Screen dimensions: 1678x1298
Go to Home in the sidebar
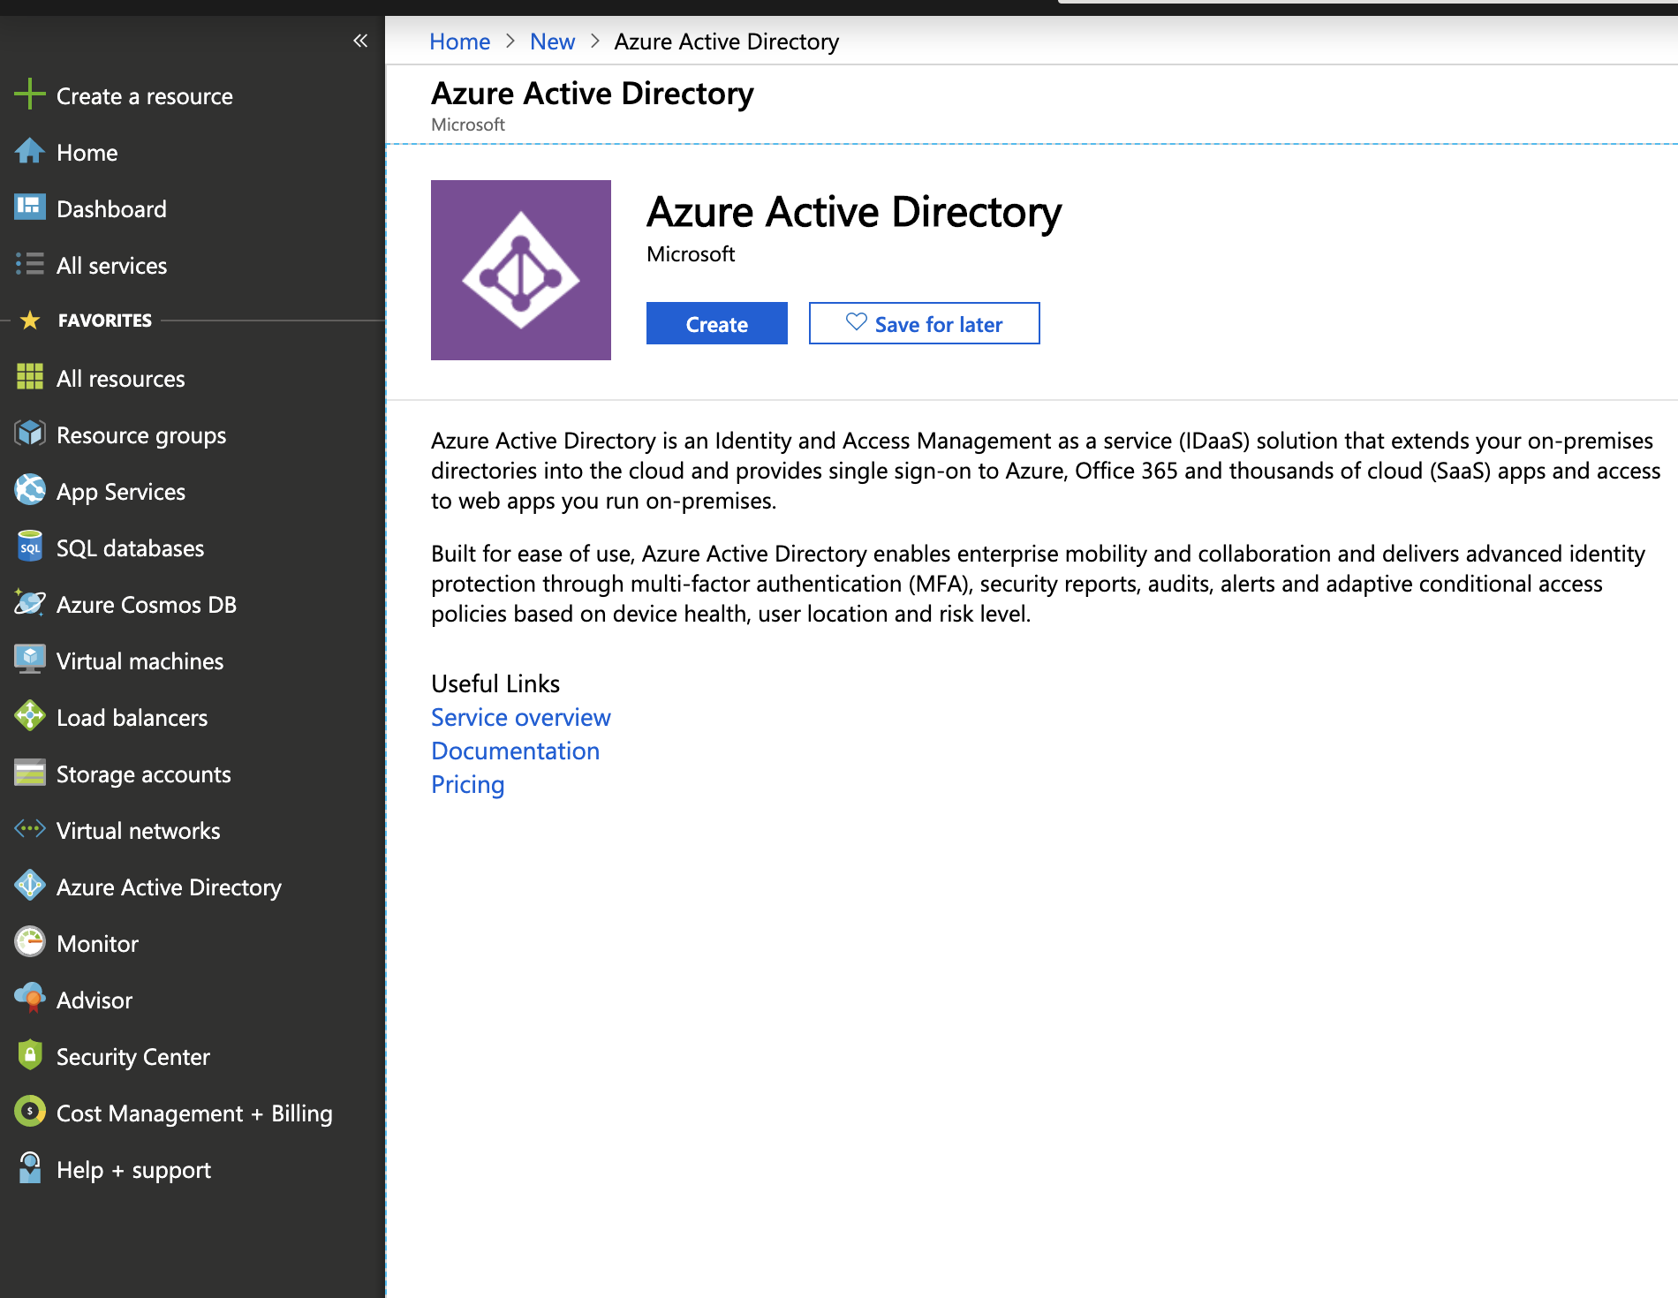[x=87, y=153]
